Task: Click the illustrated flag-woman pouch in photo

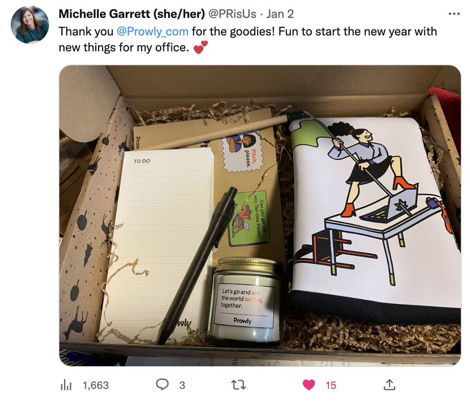Action: point(375,216)
